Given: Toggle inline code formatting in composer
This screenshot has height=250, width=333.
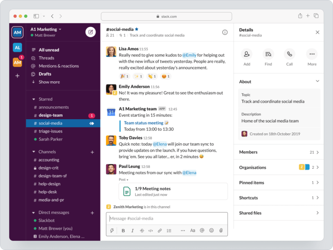Looking at the screenshot, I should pos(151,230).
